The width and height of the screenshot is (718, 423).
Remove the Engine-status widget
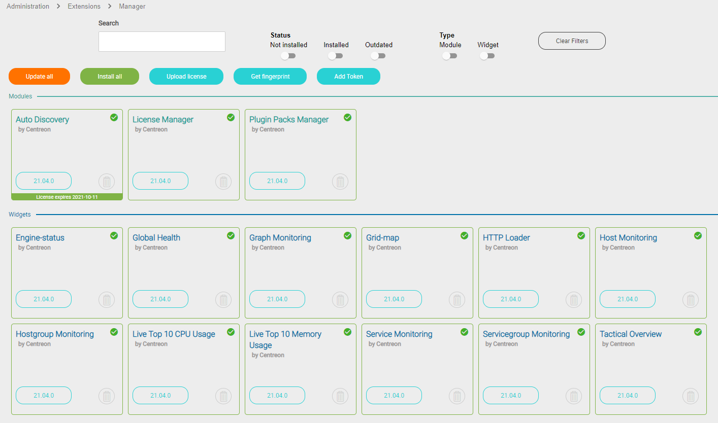pos(107,299)
